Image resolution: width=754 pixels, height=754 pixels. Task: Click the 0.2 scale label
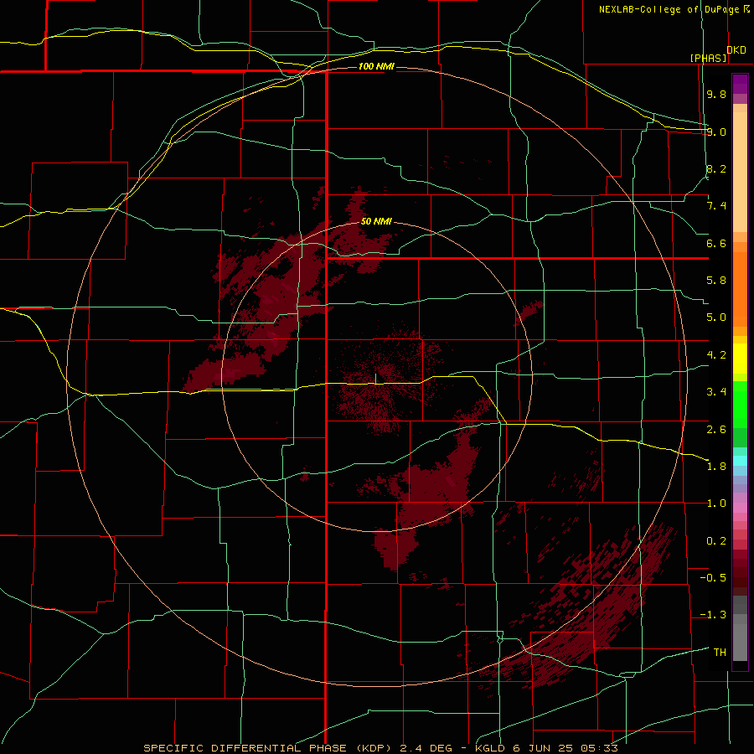[716, 541]
